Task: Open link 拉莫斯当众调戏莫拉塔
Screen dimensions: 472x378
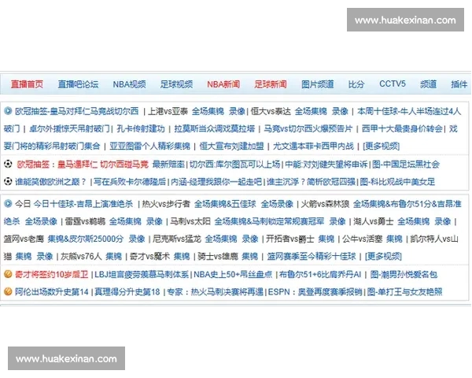Action: pos(215,128)
